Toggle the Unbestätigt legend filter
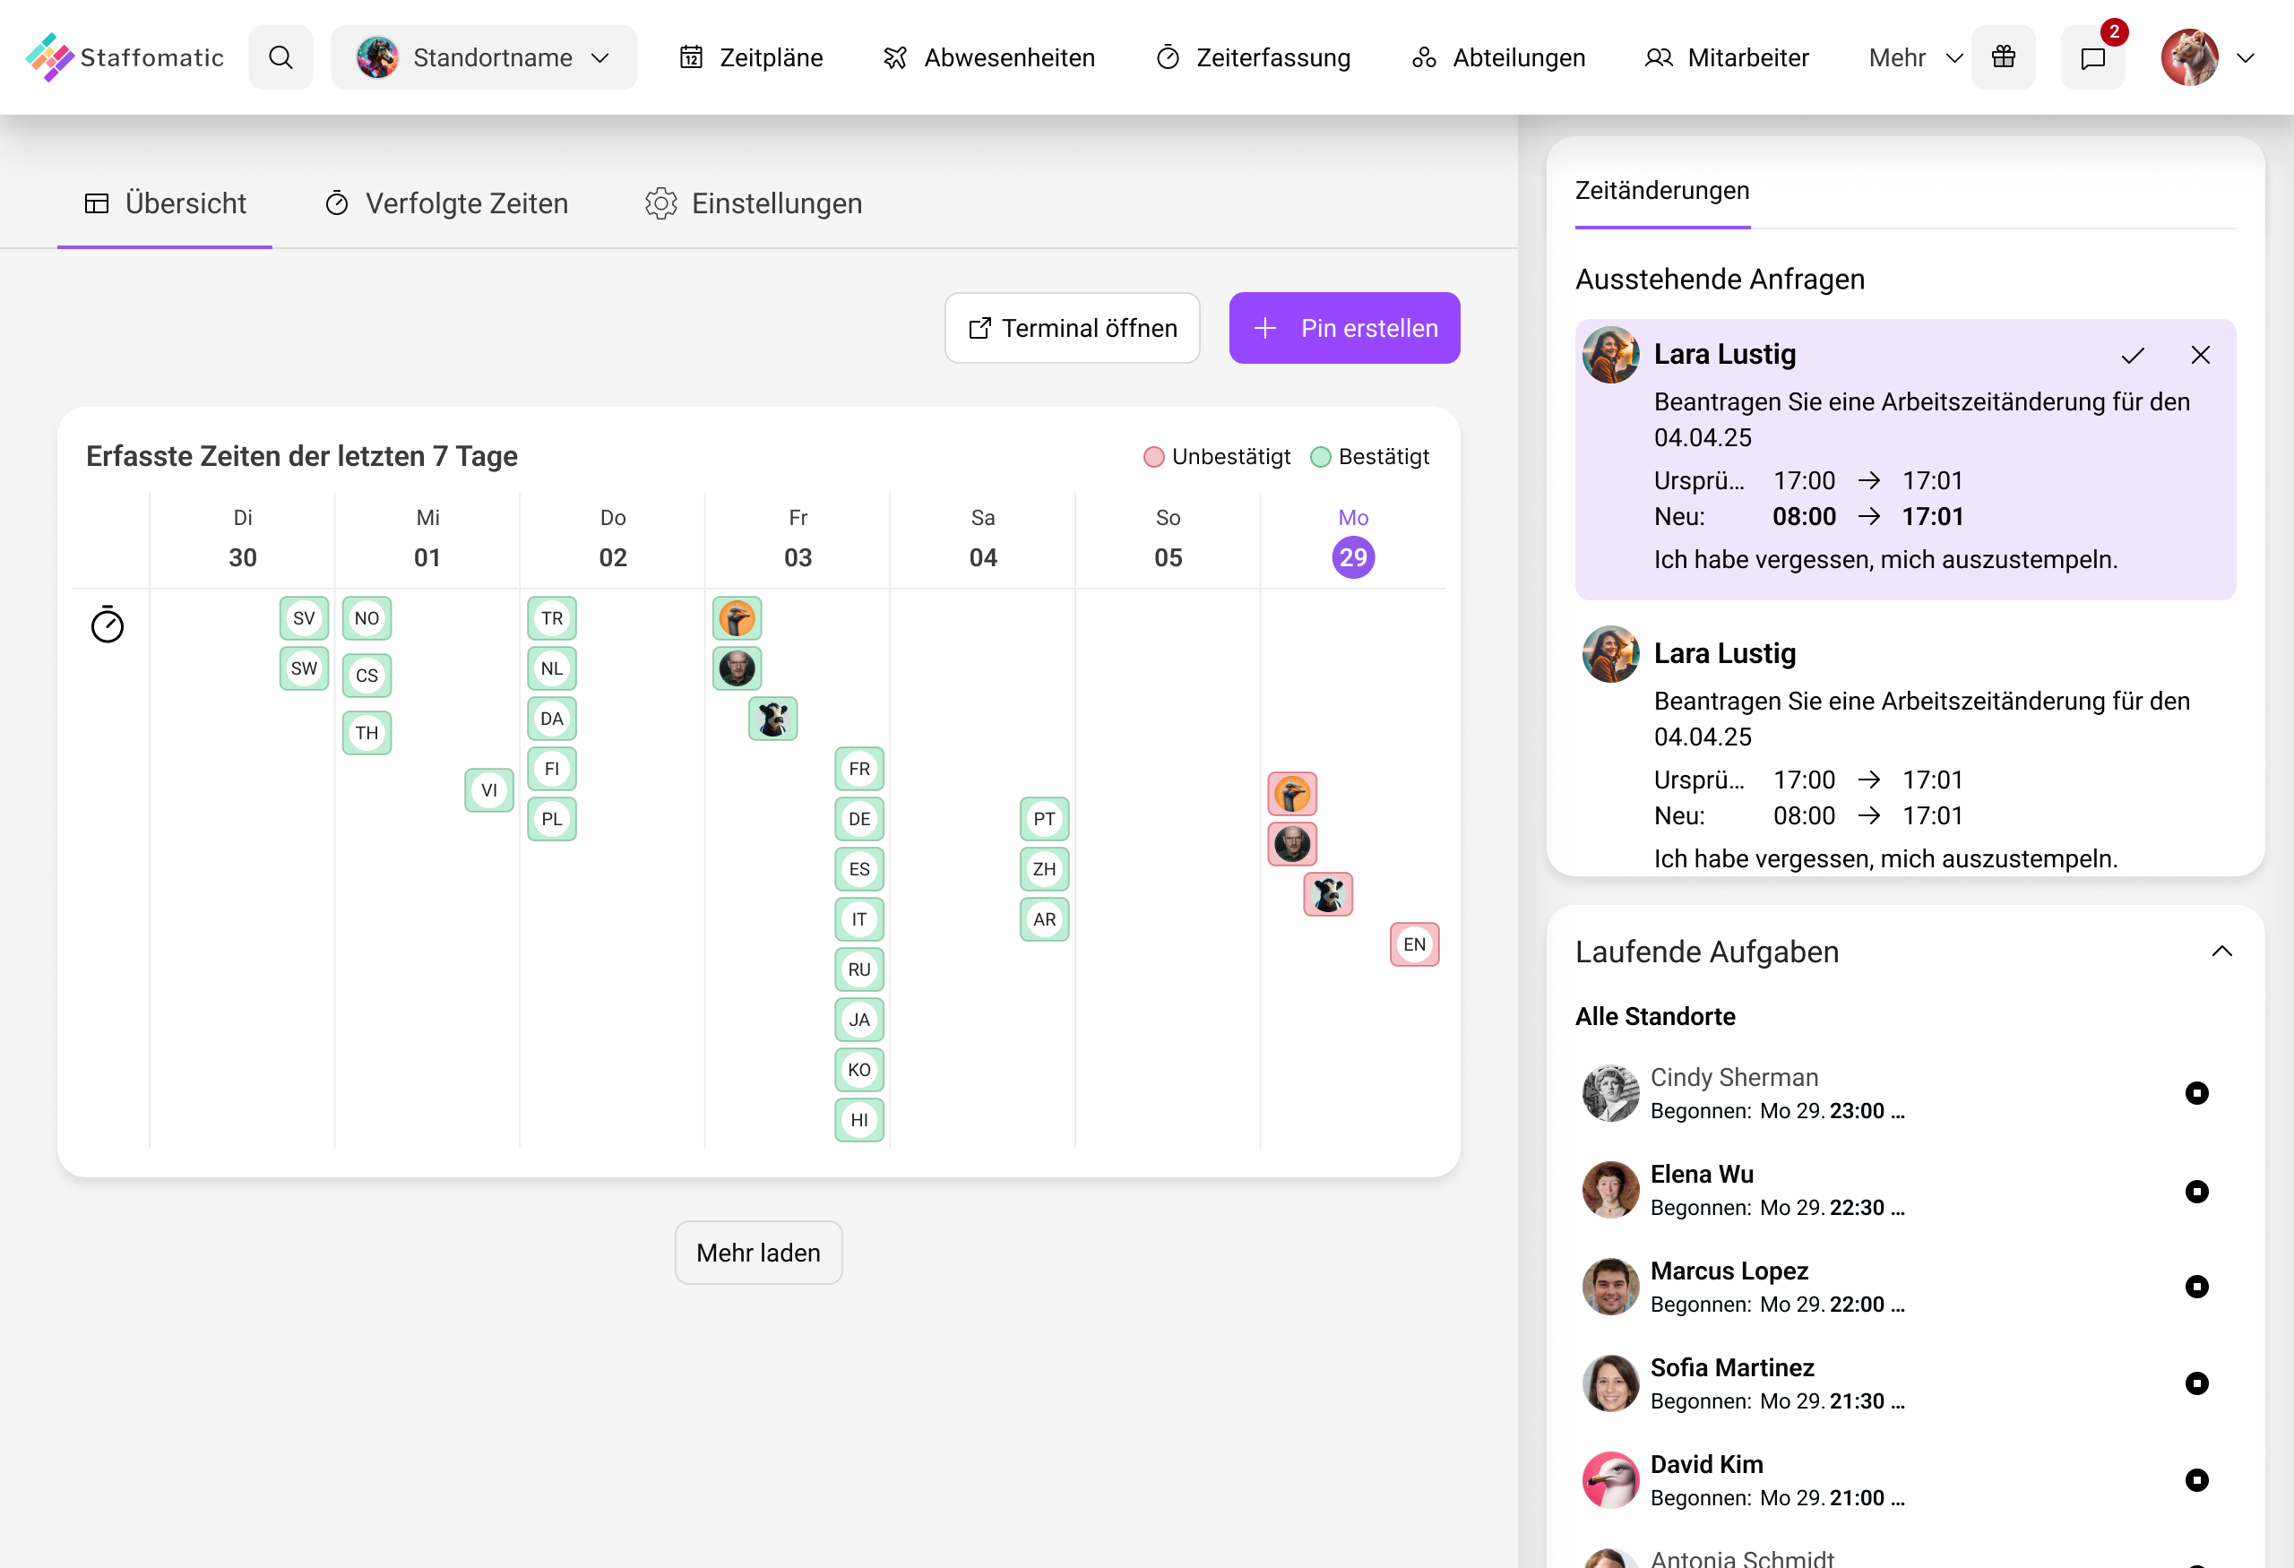This screenshot has height=1568, width=2294. (1216, 456)
